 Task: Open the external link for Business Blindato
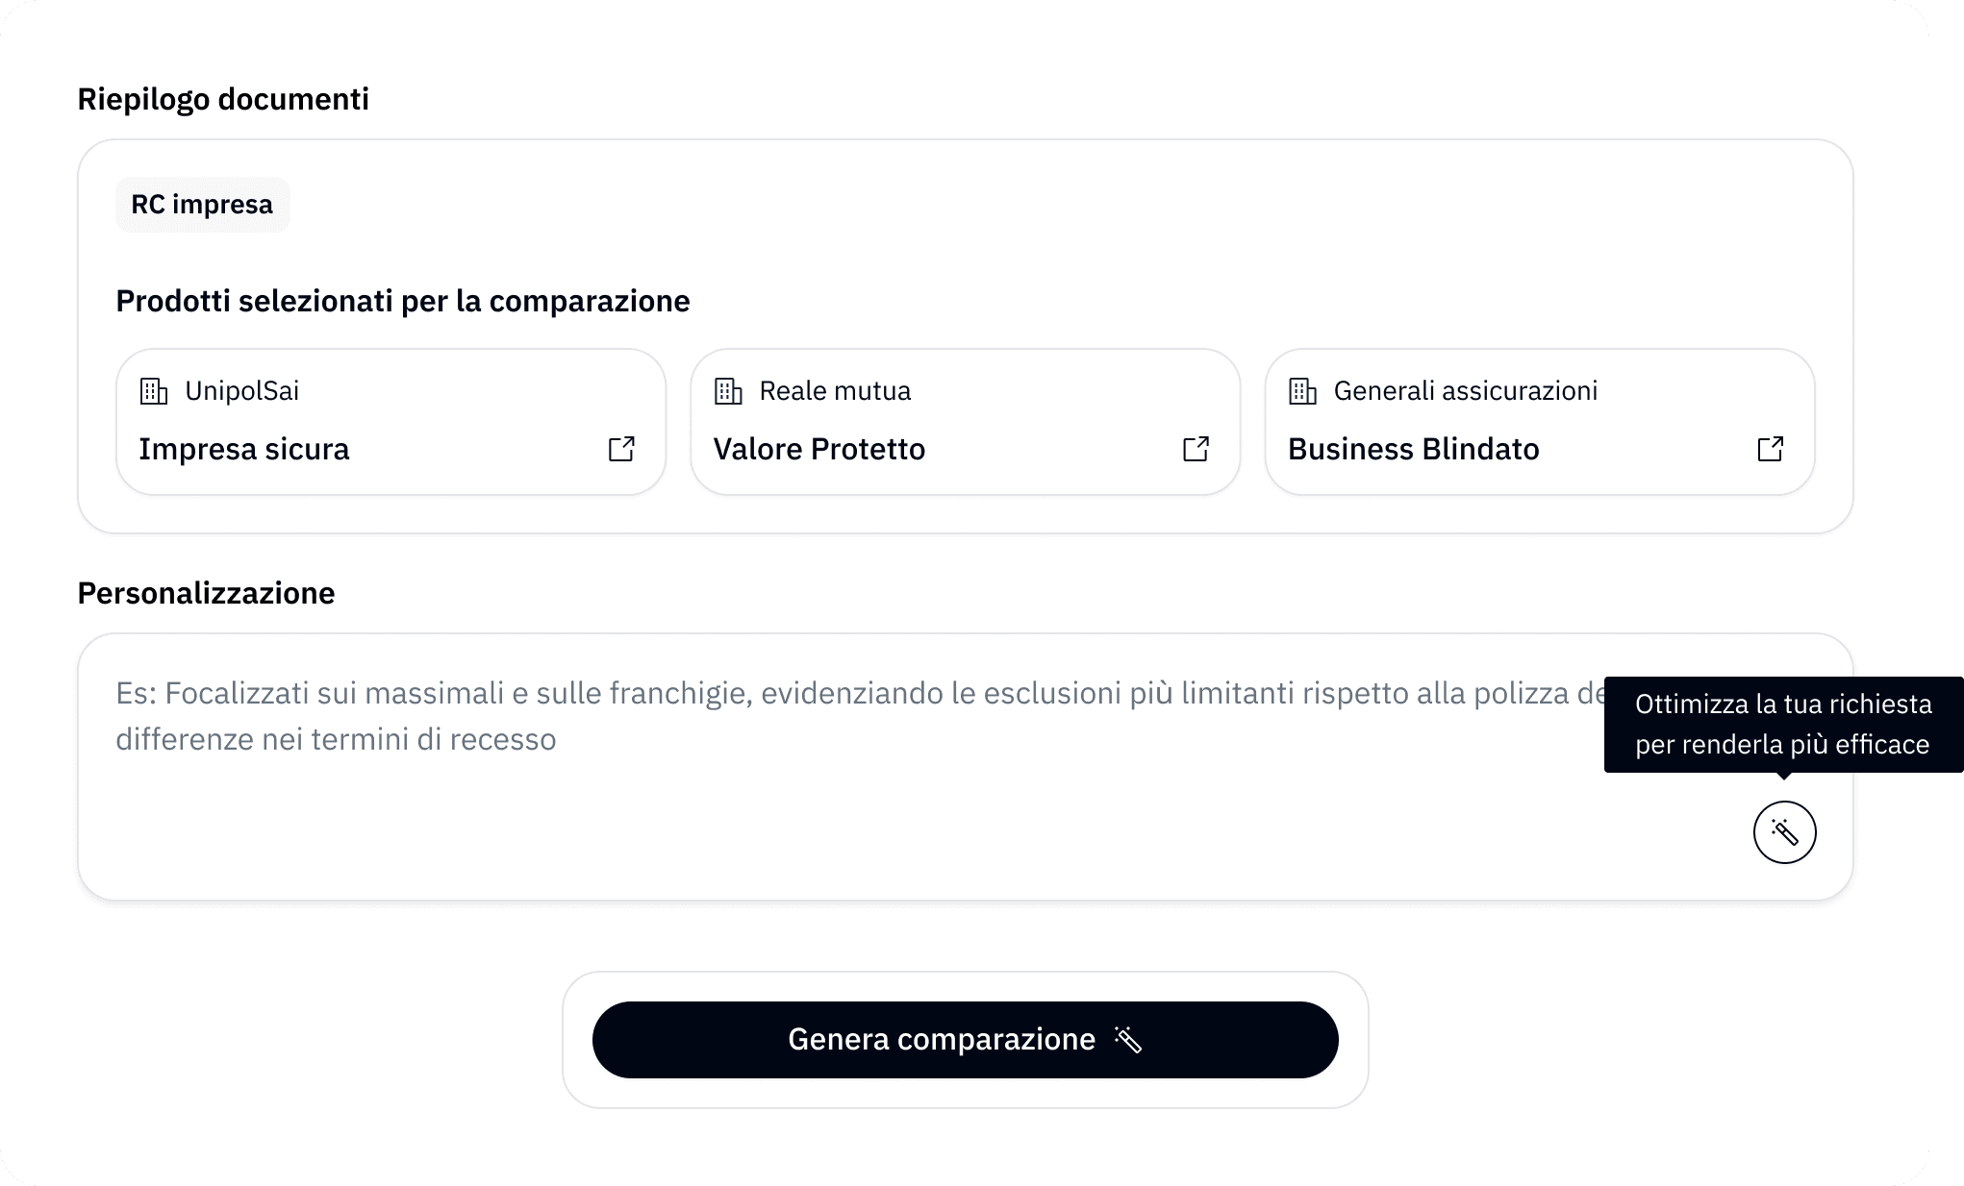1771,448
